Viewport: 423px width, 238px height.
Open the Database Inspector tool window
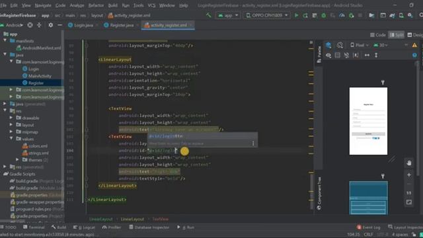click(149, 227)
